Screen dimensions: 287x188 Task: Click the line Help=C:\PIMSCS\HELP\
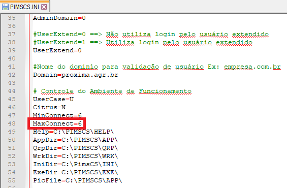(x=73, y=132)
